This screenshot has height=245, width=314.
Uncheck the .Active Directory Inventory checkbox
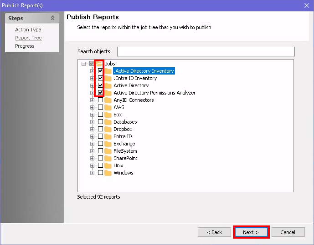(100, 71)
